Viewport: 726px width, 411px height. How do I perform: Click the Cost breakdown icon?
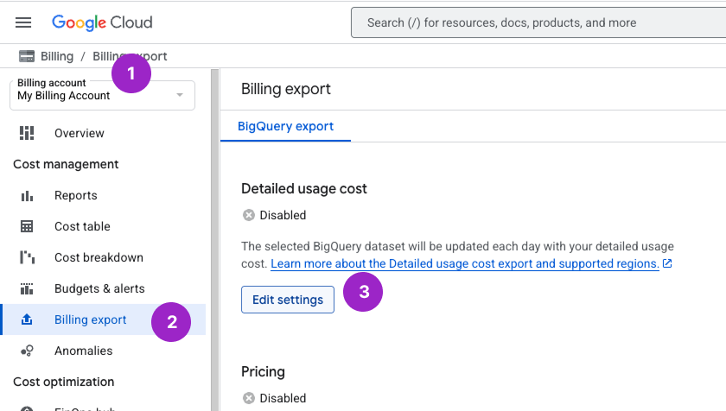point(27,257)
